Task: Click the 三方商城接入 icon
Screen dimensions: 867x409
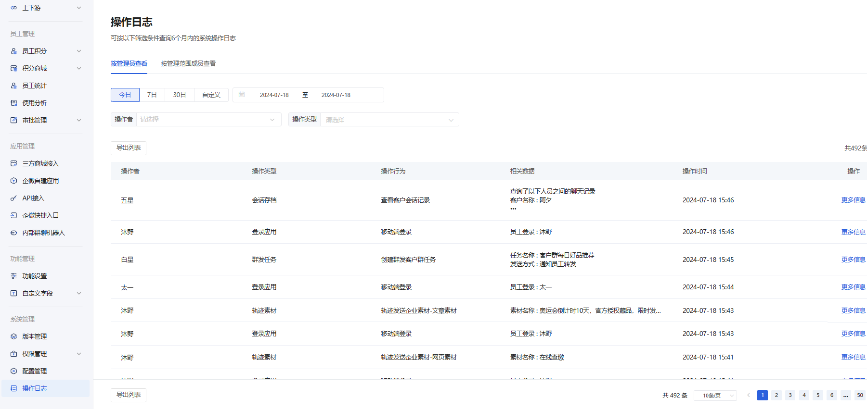Action: tap(13, 163)
